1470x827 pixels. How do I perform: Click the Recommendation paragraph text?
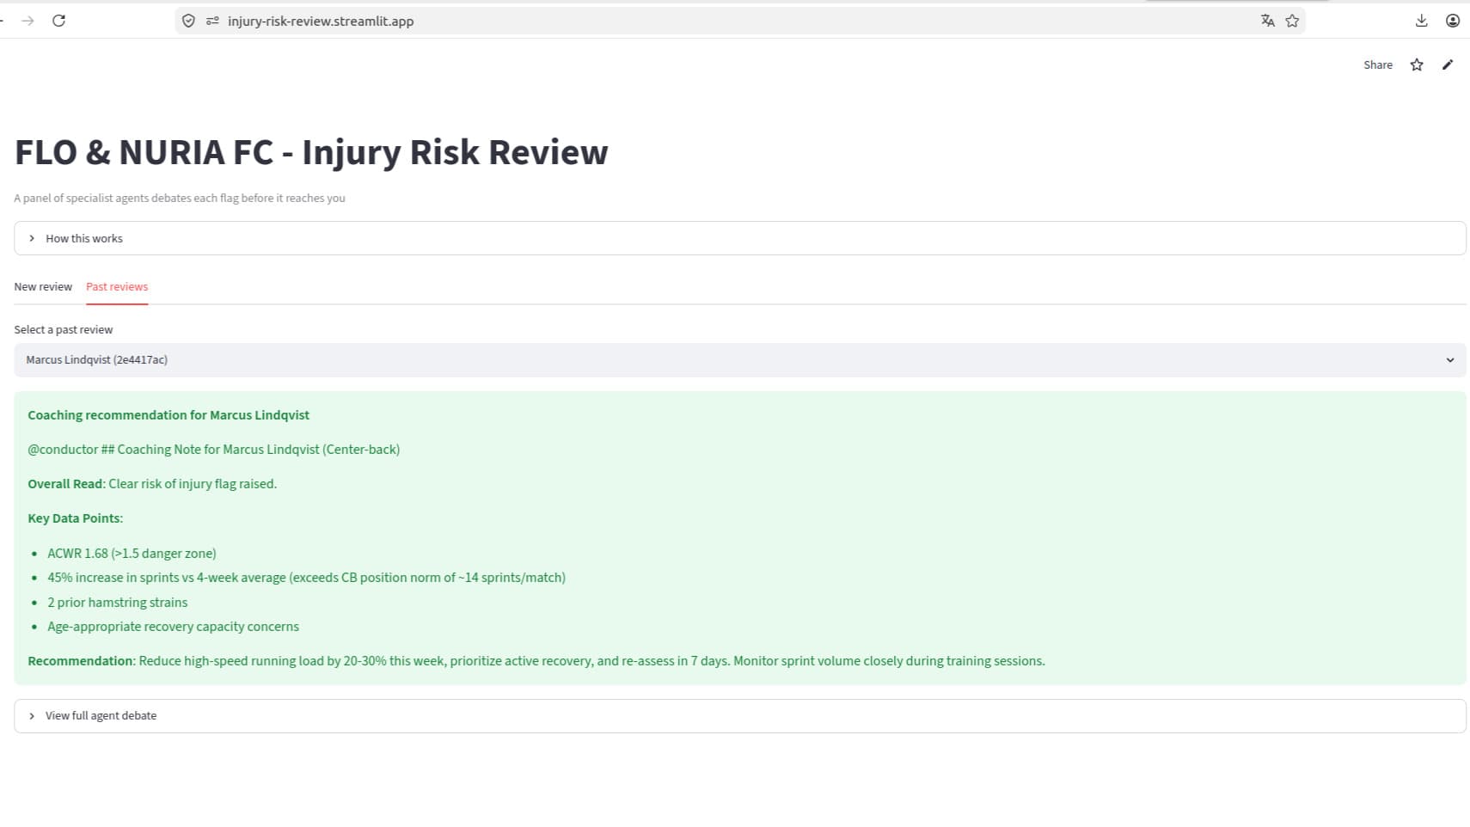[536, 661]
